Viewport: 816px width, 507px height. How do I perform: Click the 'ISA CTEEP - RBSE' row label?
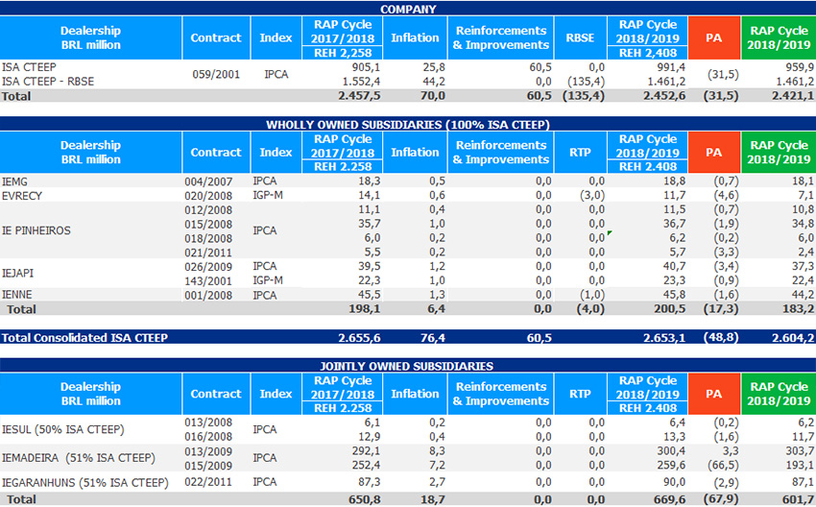[x=48, y=82]
